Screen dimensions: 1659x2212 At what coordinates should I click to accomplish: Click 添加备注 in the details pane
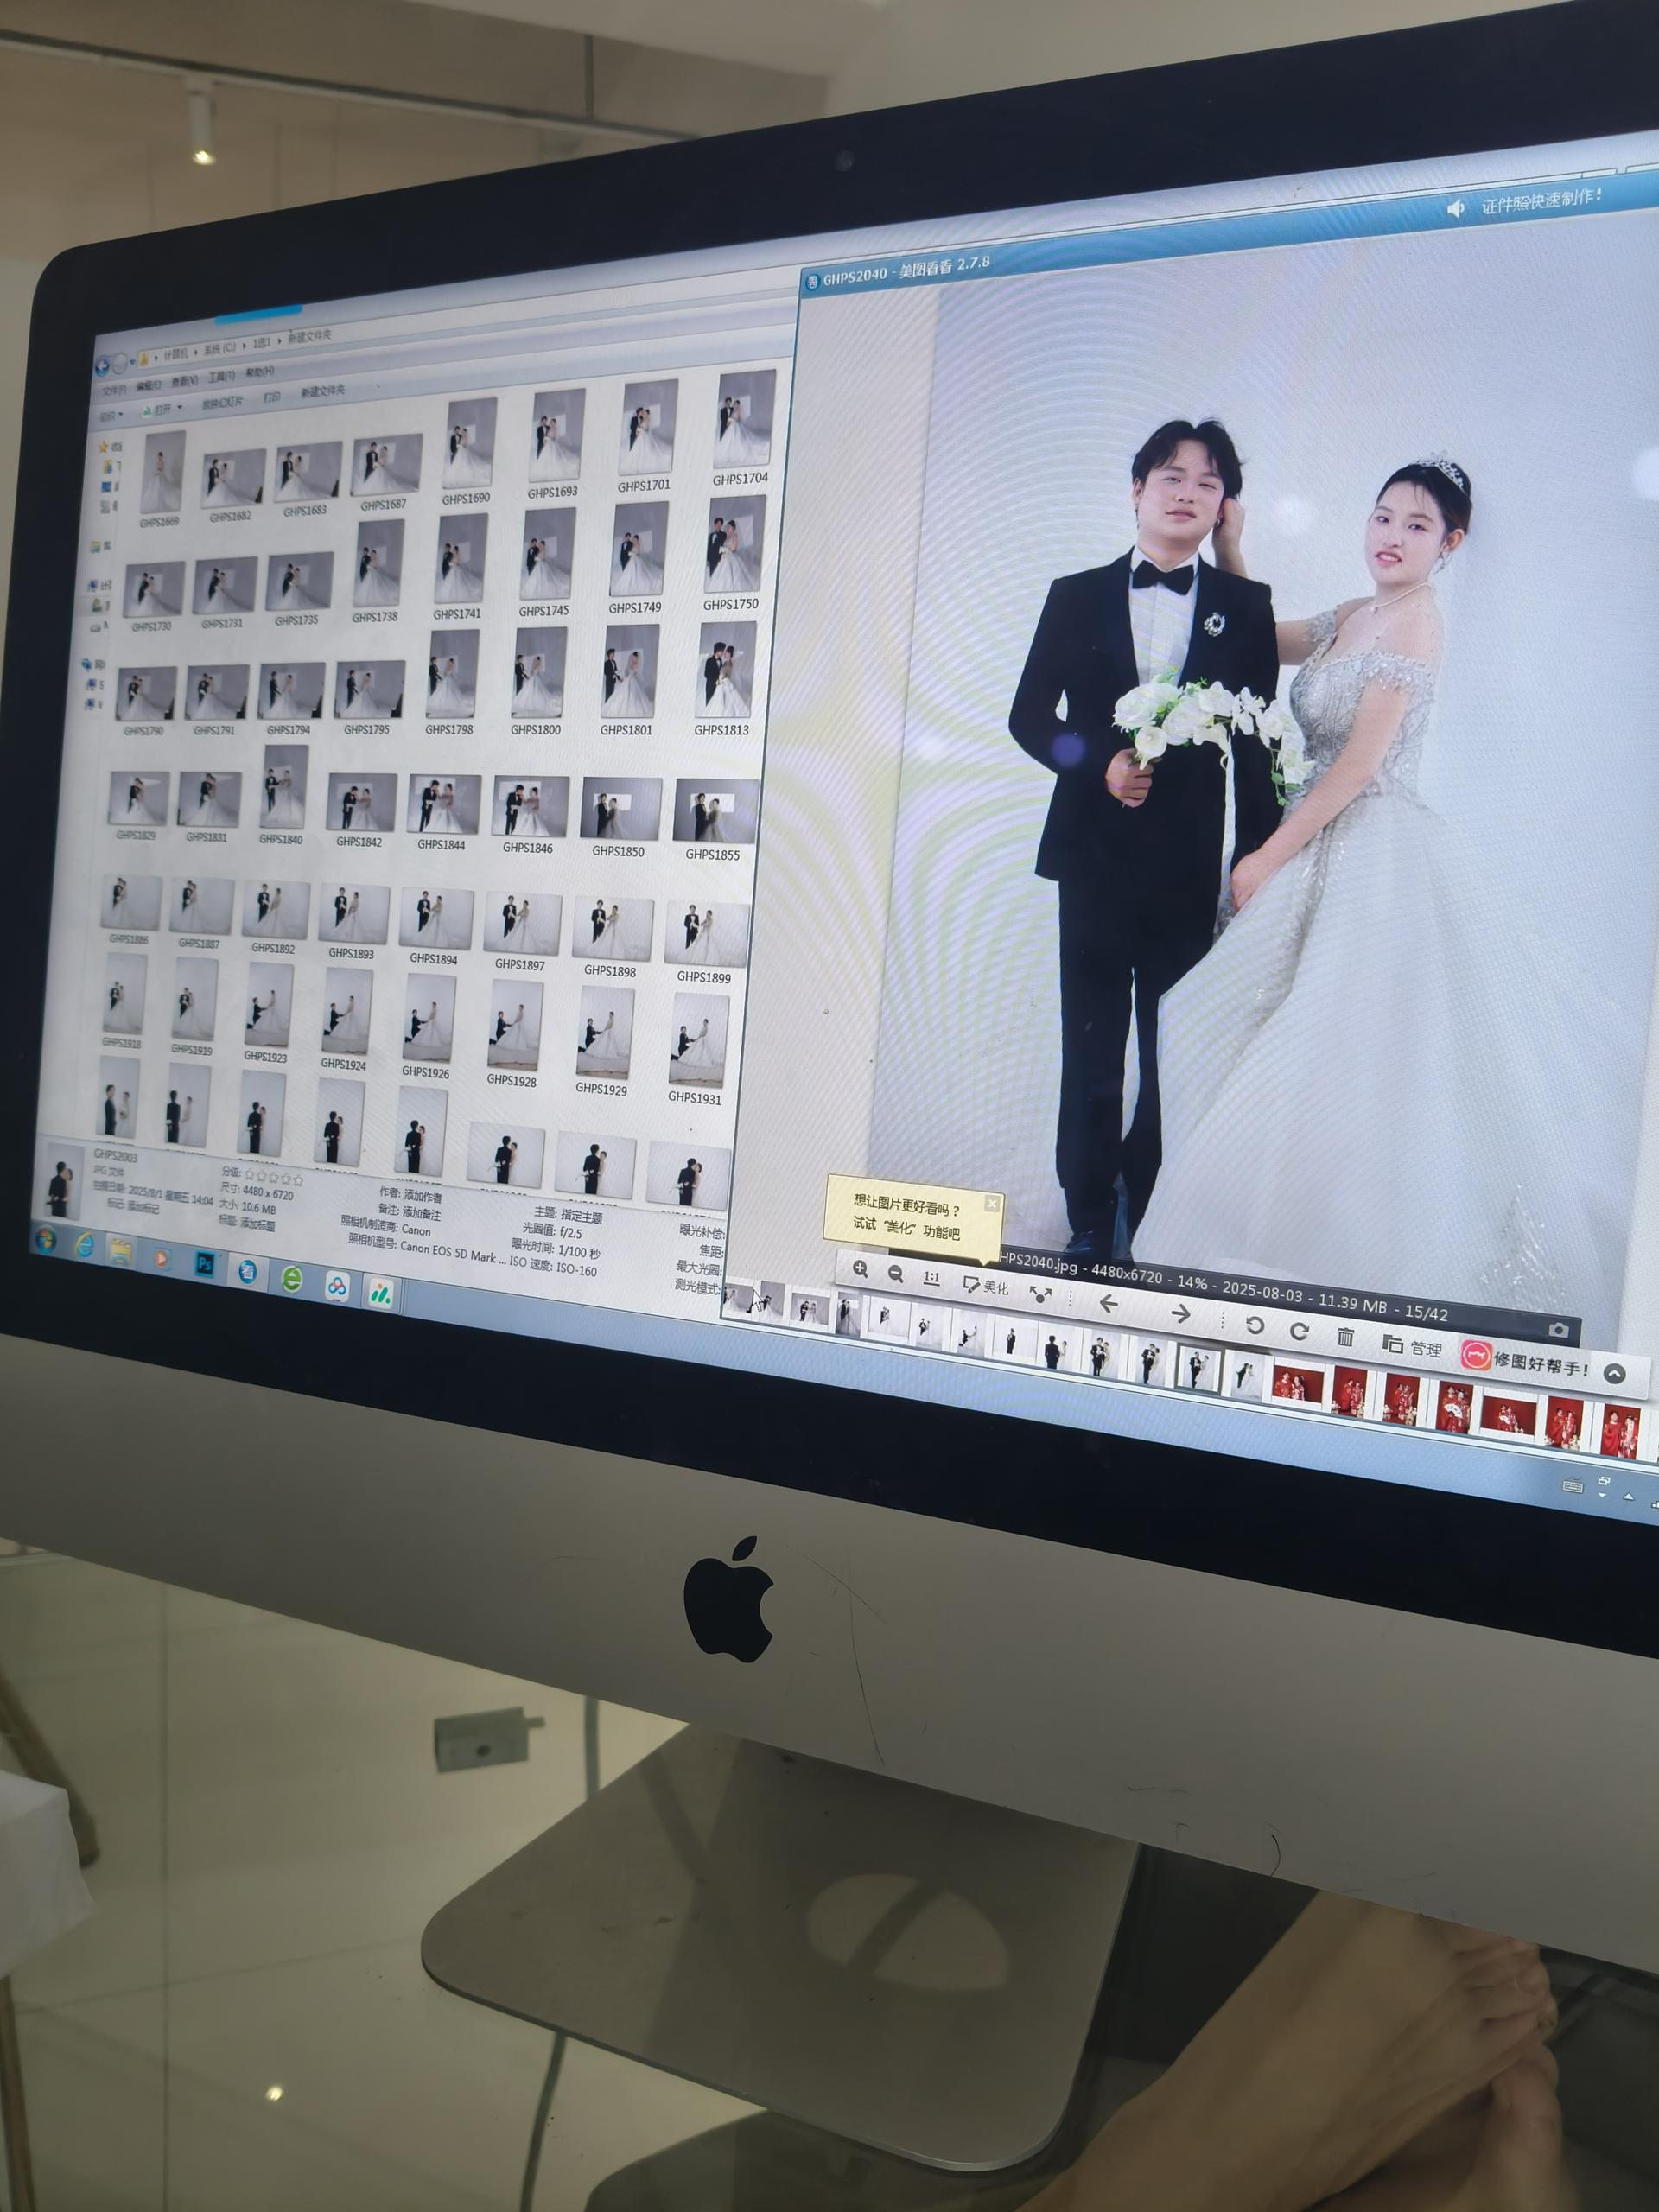click(x=421, y=1213)
